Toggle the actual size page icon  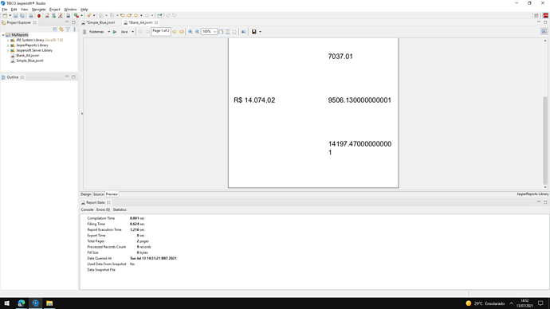(x=234, y=32)
